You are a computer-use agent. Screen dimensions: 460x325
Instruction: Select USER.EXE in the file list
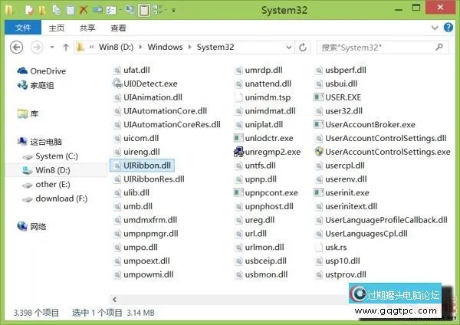click(x=343, y=97)
